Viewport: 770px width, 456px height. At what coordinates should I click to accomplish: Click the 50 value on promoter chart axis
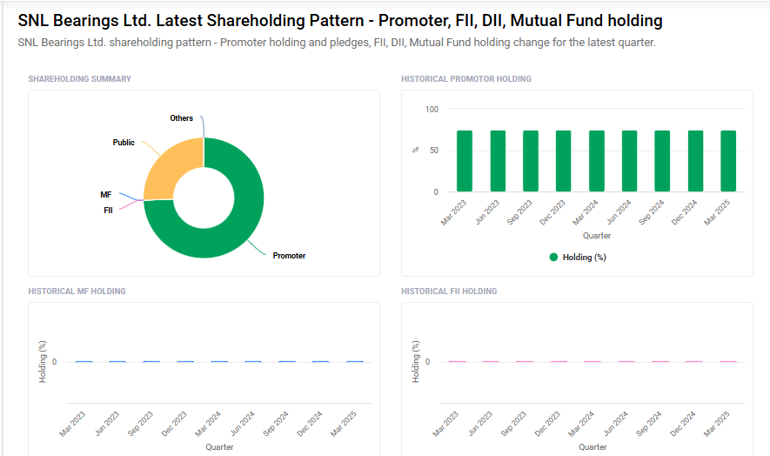pyautogui.click(x=434, y=151)
